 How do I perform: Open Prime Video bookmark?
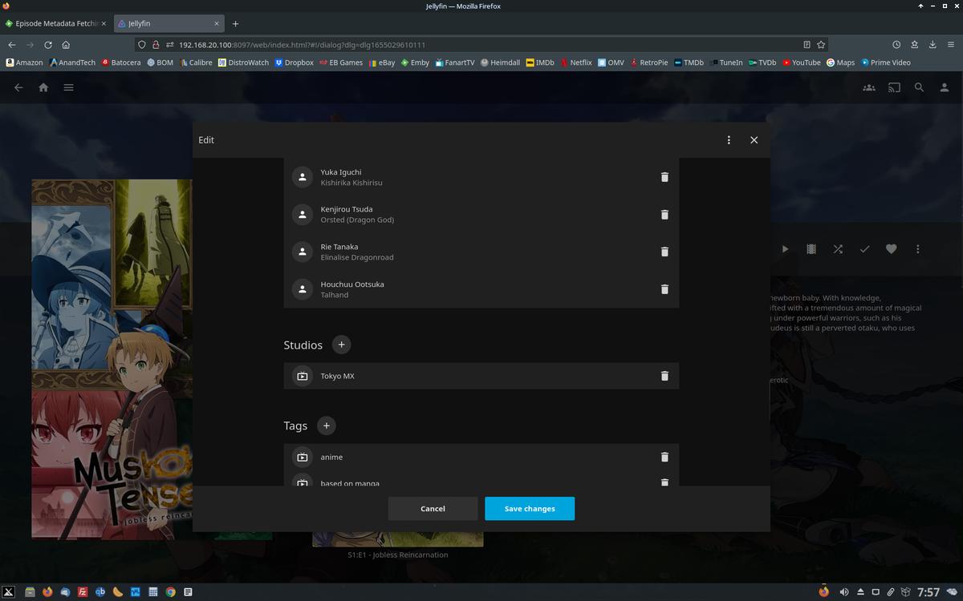(885, 63)
